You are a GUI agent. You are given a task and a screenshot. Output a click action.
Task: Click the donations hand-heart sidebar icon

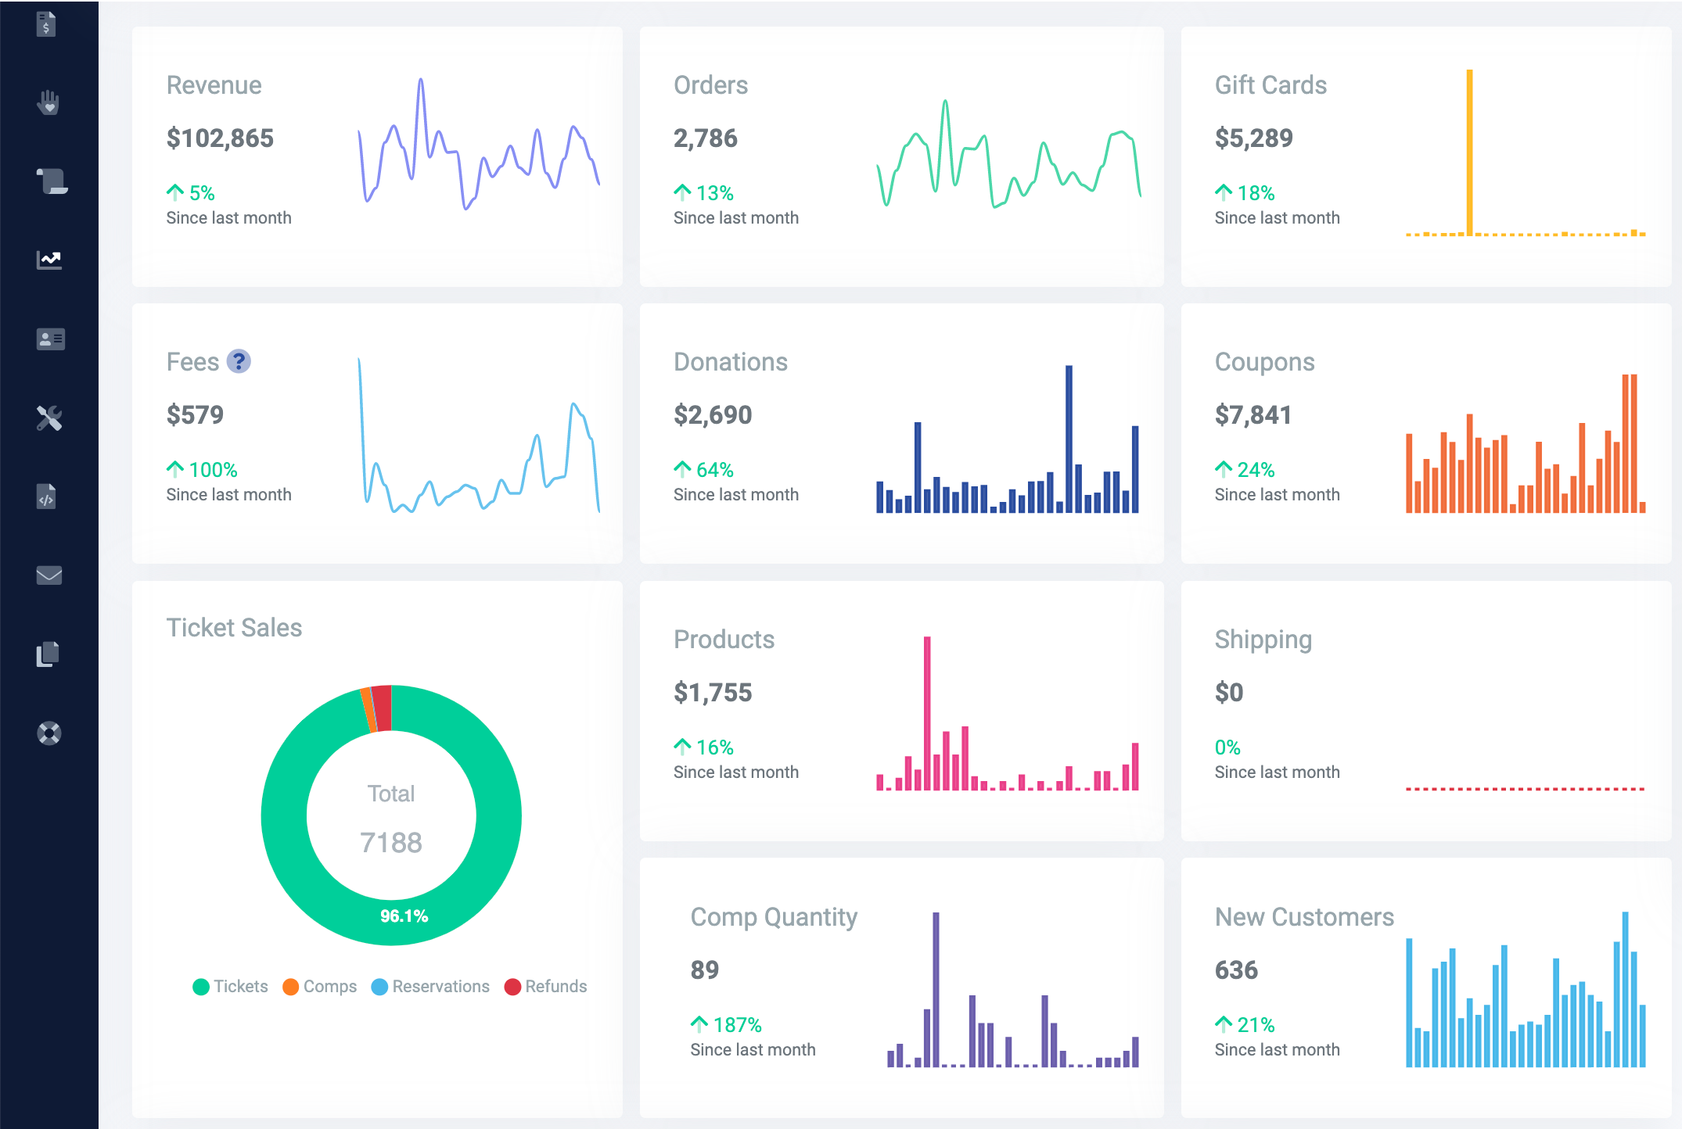point(49,102)
